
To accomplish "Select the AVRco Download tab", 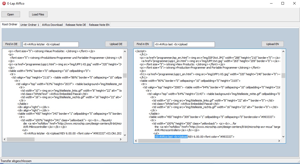I will 52,25.
